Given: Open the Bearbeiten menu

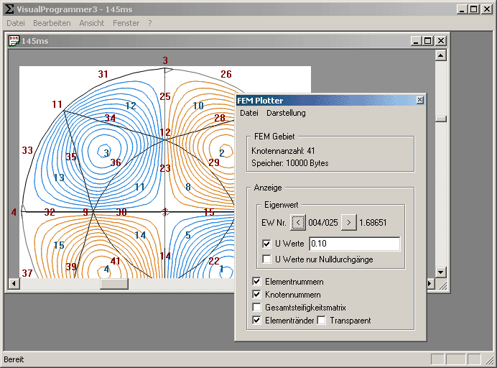Looking at the screenshot, I should point(52,23).
